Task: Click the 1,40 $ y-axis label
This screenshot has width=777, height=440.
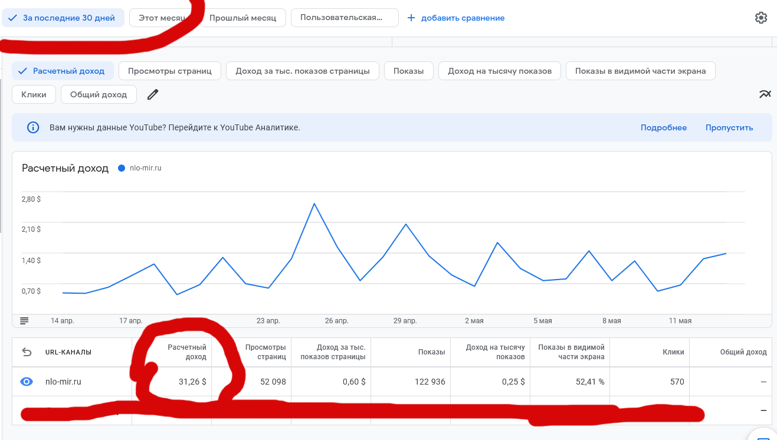Action: (31, 260)
